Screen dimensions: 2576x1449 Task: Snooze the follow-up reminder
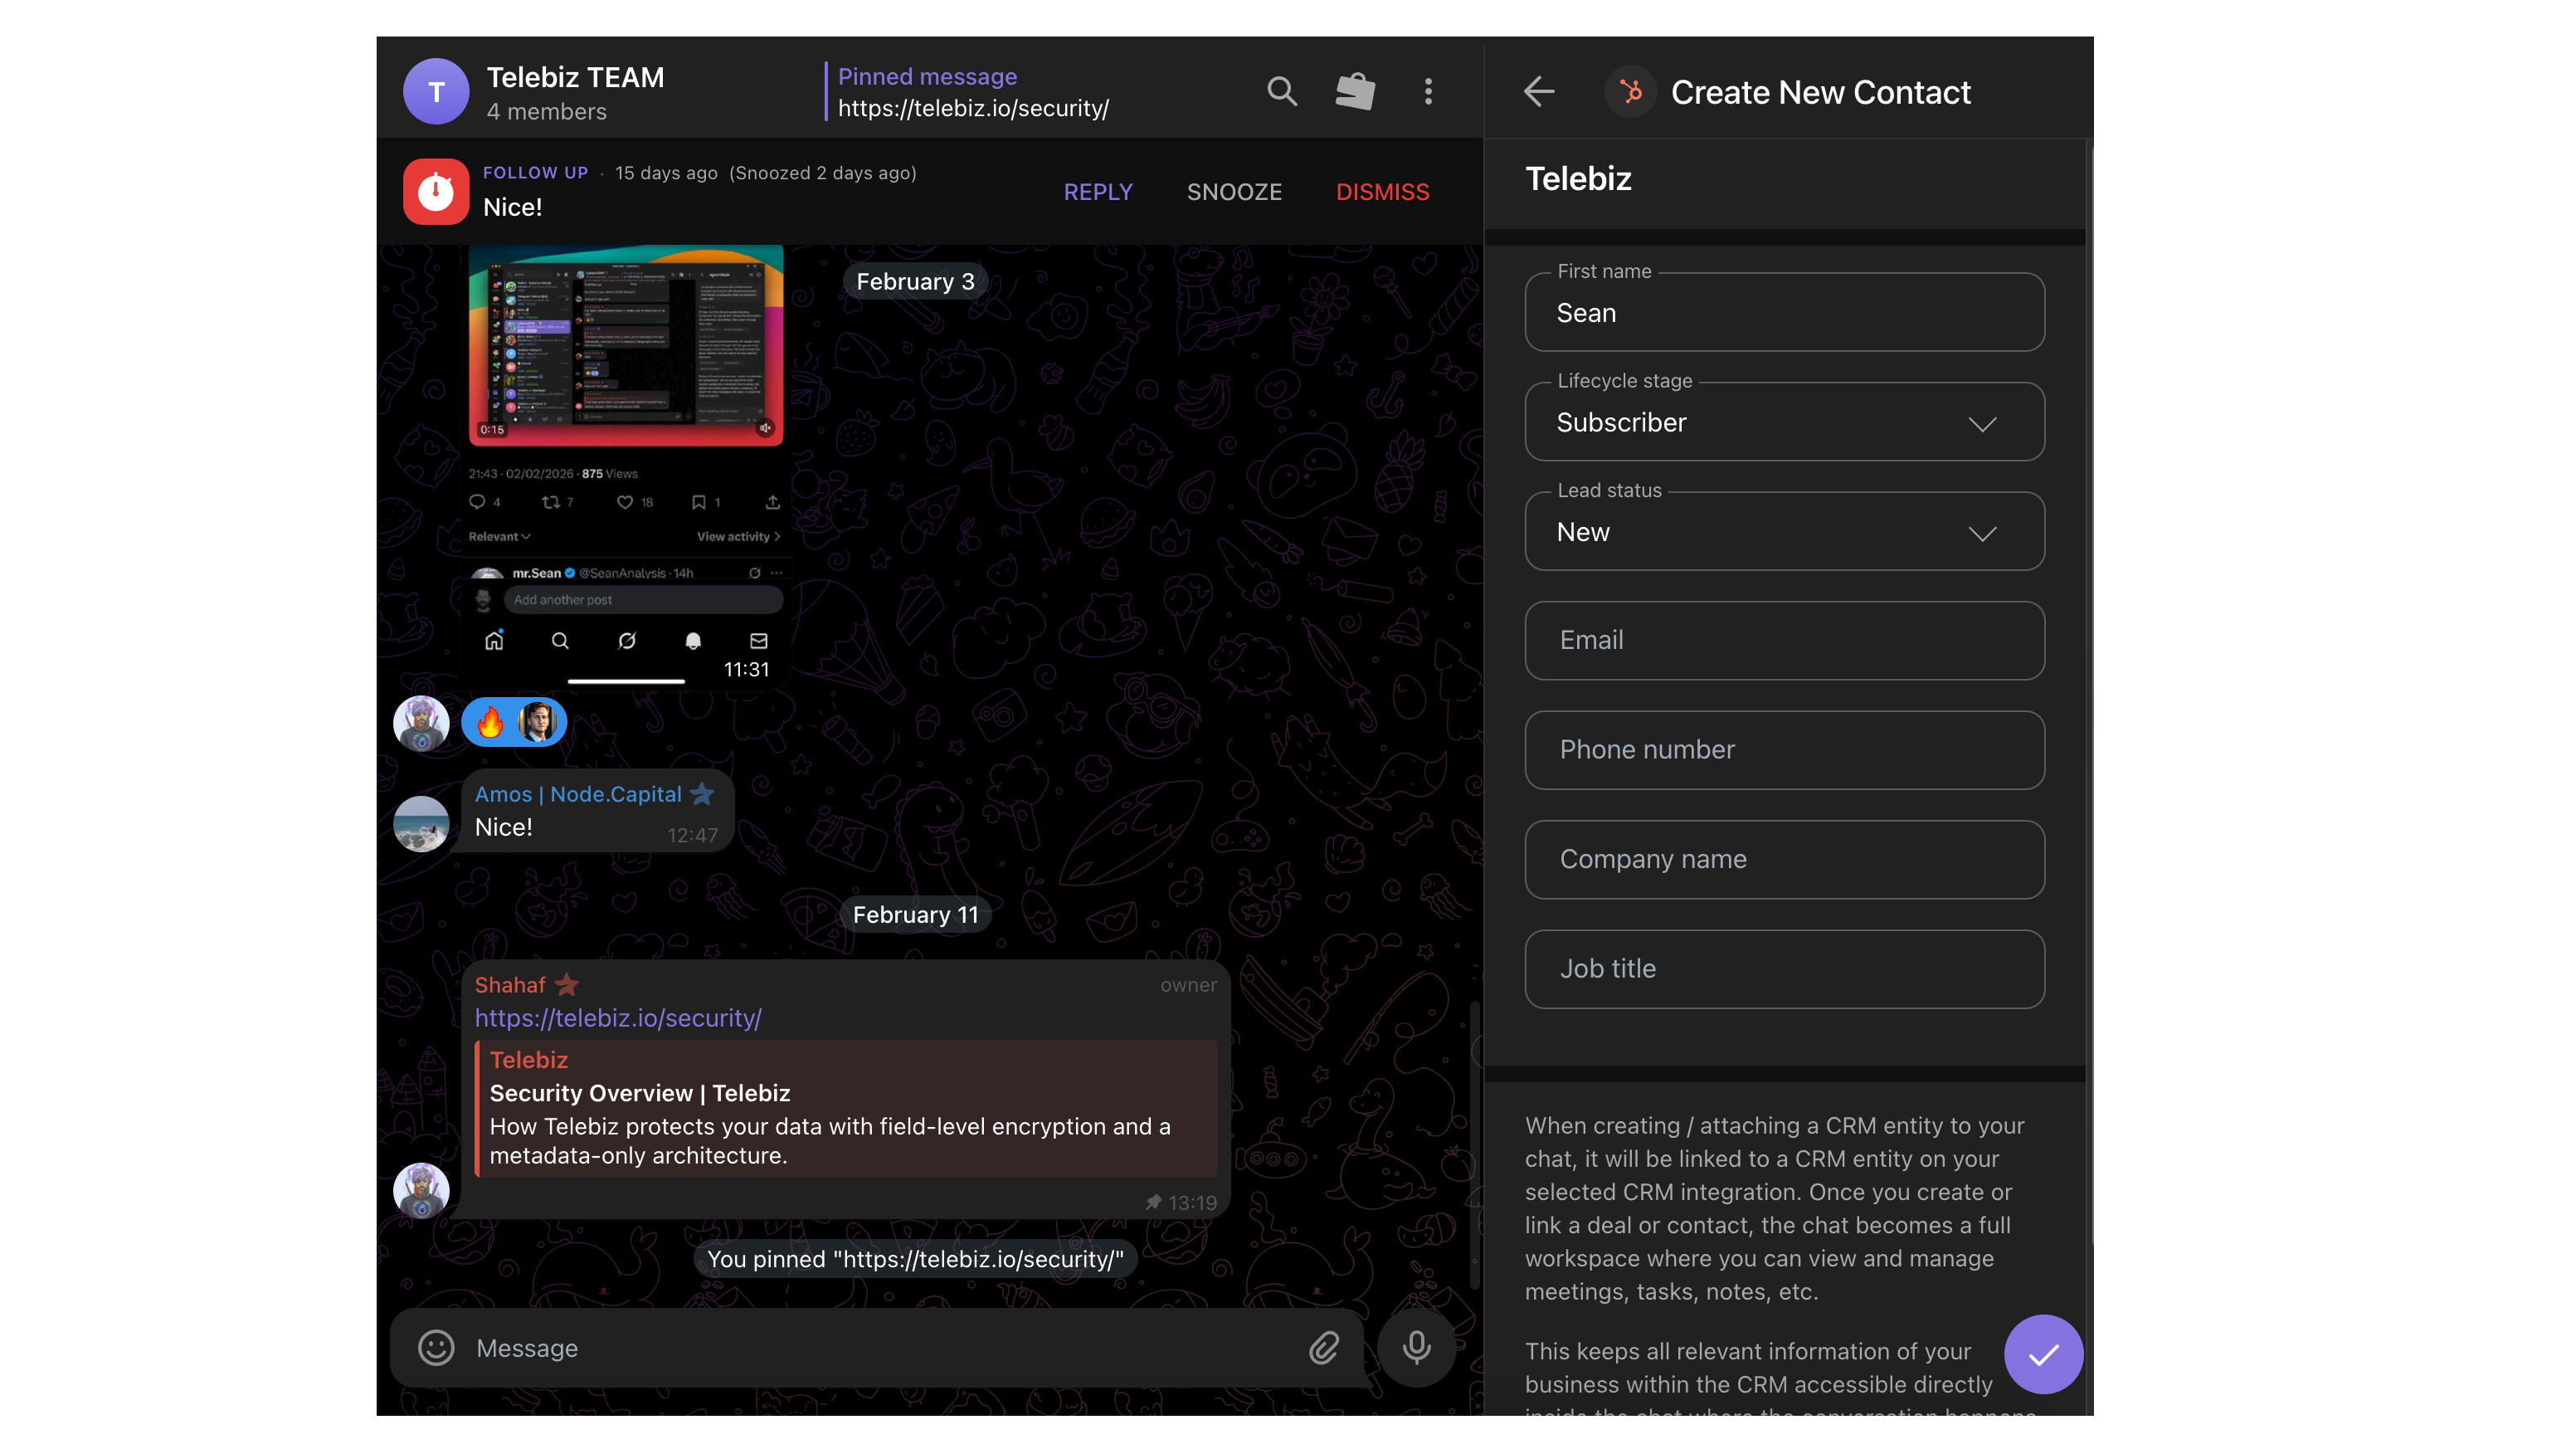pos(1234,192)
